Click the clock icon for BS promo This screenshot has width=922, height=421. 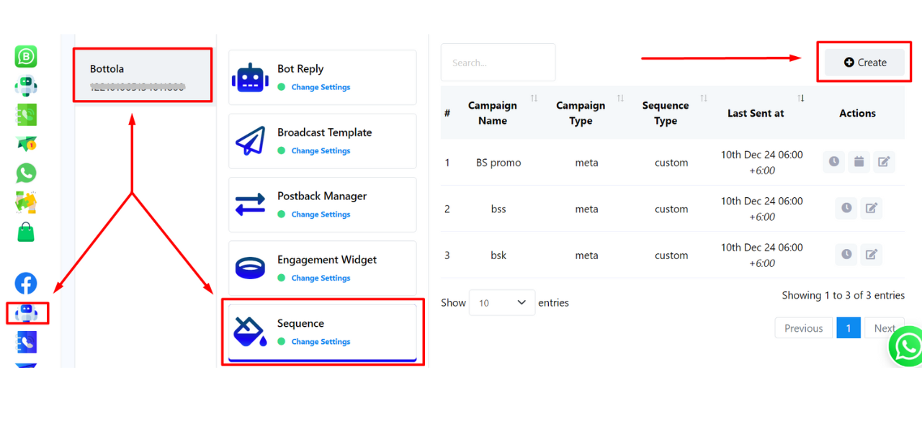pos(833,162)
